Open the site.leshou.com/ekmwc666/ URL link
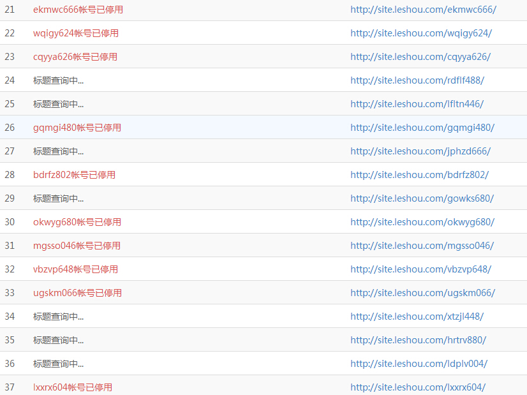This screenshot has width=527, height=395. tap(423, 10)
